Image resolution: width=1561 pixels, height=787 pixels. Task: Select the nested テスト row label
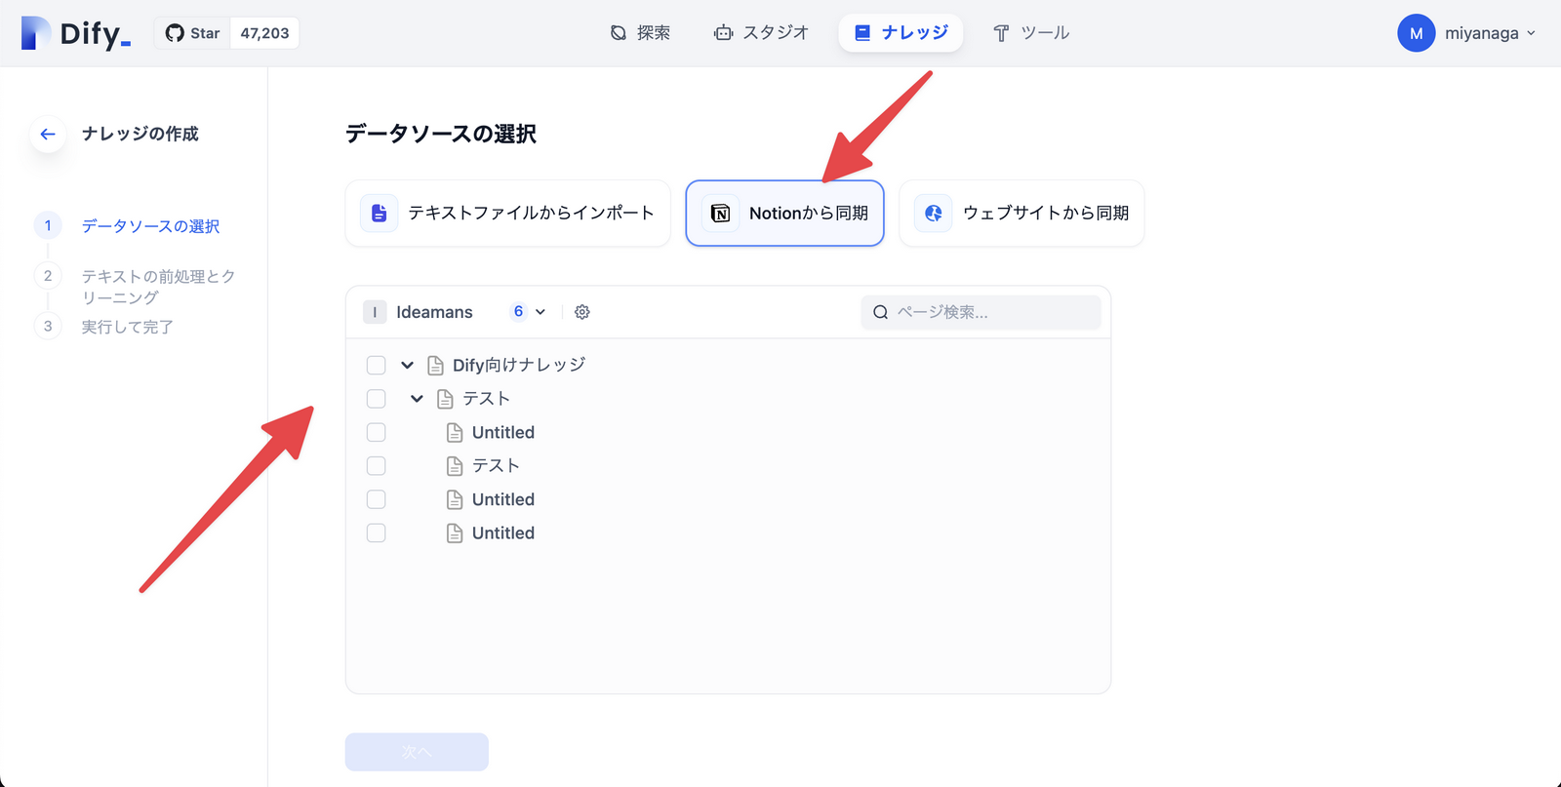[x=496, y=466]
